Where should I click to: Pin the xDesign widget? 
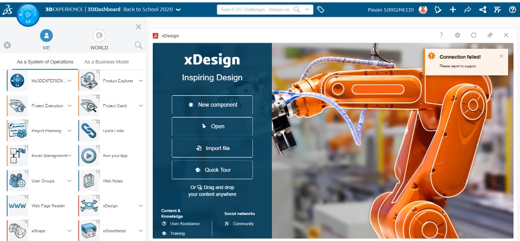490,35
